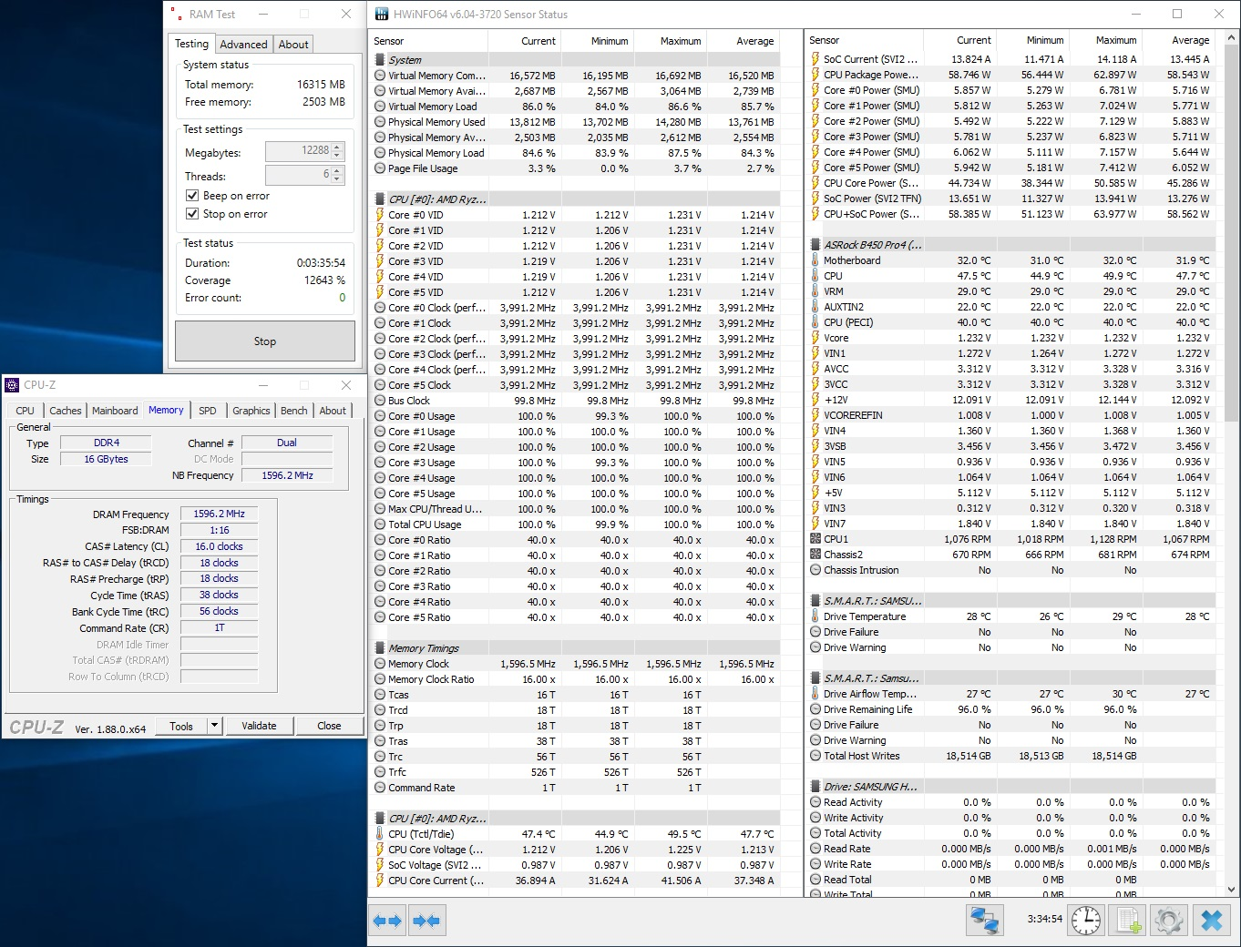The image size is (1241, 947).
Task: Click the Close button in CPU-Z
Action: [329, 726]
